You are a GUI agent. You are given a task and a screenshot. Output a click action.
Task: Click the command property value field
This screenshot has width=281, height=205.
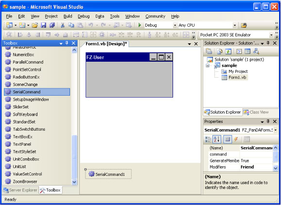pos(256,154)
